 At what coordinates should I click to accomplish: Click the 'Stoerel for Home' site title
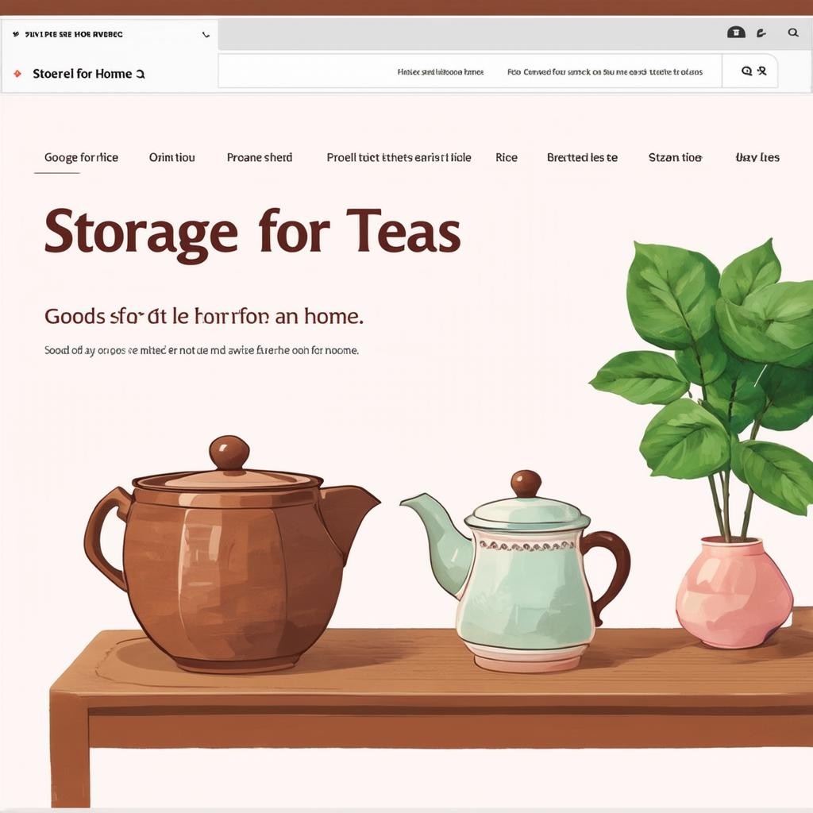point(82,74)
